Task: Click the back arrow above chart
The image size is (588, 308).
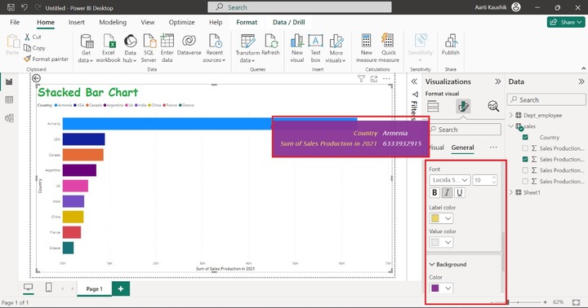Action: pyautogui.click(x=37, y=78)
